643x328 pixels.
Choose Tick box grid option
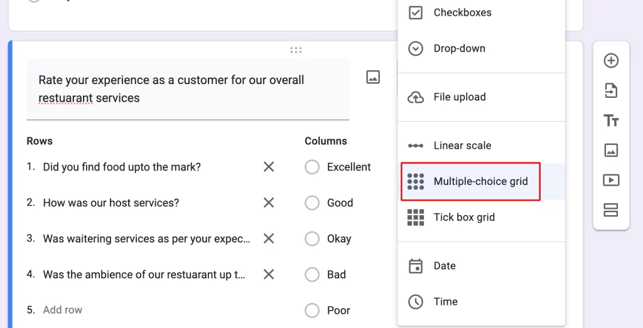(464, 217)
